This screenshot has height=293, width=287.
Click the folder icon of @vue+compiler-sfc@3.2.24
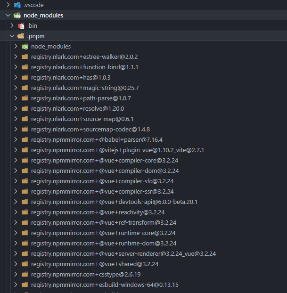point(25,181)
